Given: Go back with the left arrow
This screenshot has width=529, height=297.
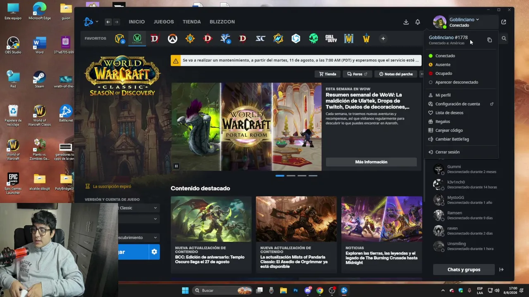Looking at the screenshot, I should pos(108,22).
